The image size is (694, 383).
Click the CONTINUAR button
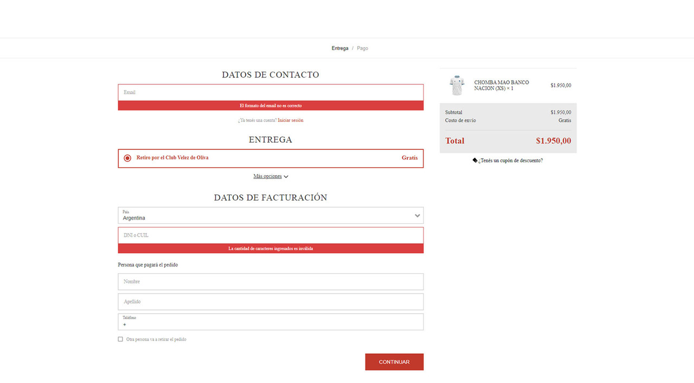(394, 362)
